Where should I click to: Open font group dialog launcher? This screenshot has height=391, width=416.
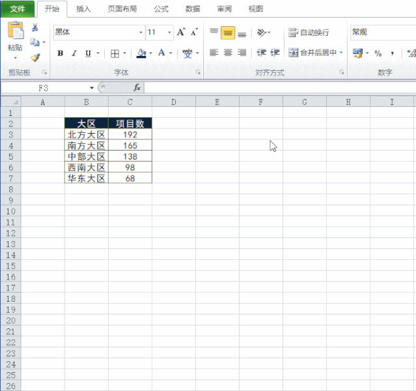point(198,72)
